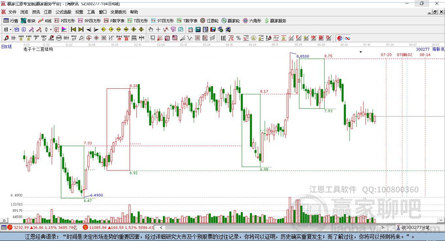Image resolution: width=445 pixels, height=241 pixels.
Task: Click stock code 300277 label
Action: (422, 49)
